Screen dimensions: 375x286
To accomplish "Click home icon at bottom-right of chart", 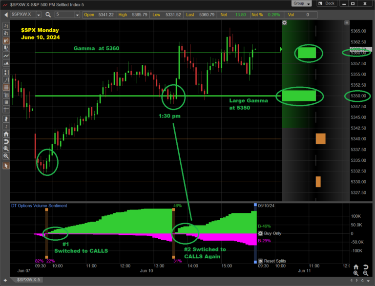I will (356, 267).
